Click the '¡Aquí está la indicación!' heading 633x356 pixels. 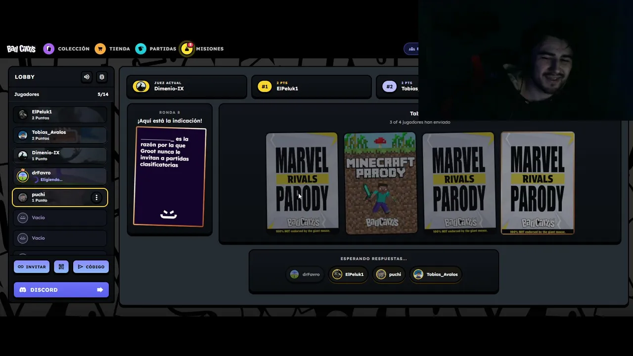click(170, 121)
